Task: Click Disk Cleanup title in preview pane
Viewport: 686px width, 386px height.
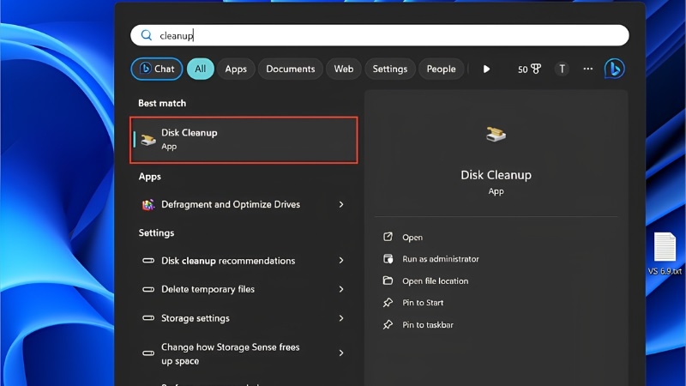Action: (x=496, y=175)
